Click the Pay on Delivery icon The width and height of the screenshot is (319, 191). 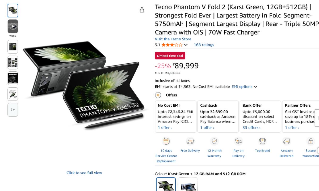tap(238, 141)
